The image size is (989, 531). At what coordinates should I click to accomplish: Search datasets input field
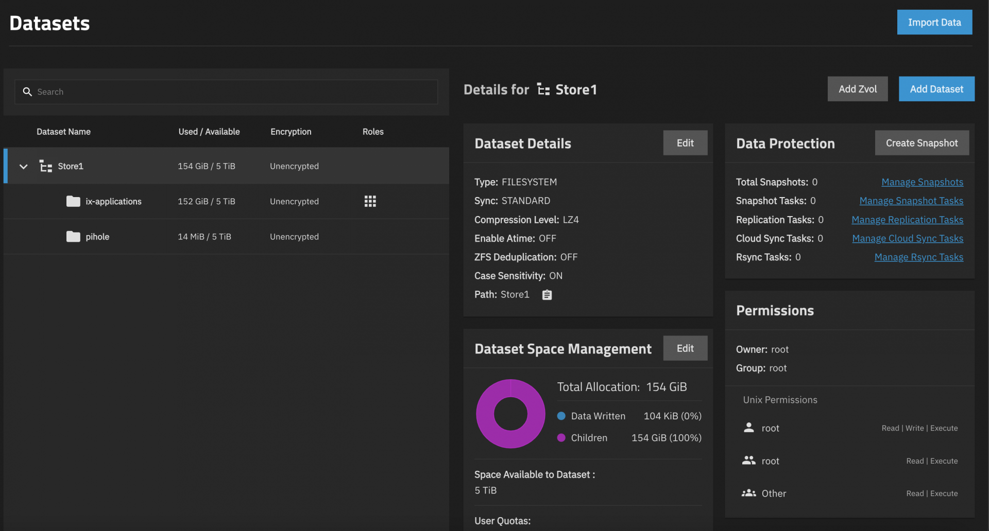click(226, 92)
